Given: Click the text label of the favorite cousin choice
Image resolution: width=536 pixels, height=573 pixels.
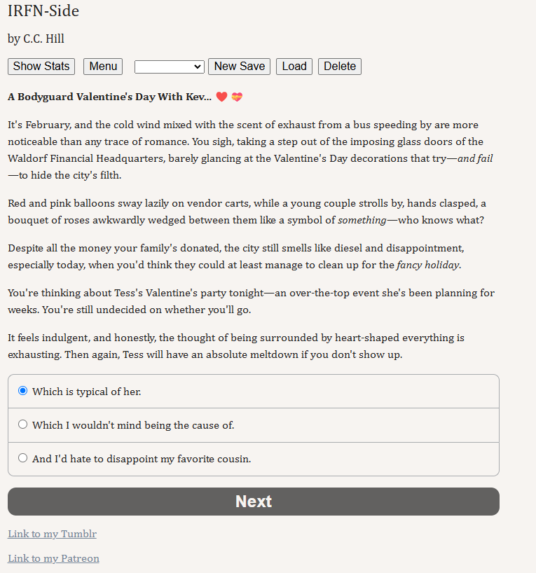Looking at the screenshot, I should (x=142, y=459).
